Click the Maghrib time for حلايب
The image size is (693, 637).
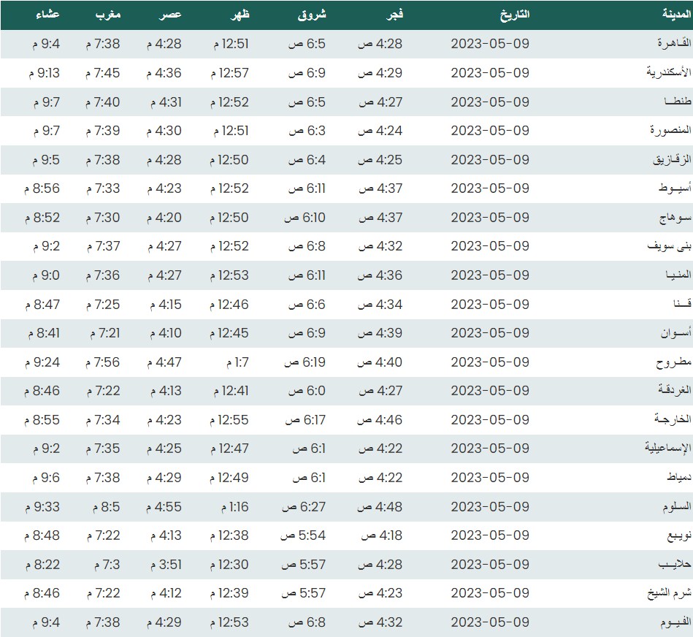(106, 565)
